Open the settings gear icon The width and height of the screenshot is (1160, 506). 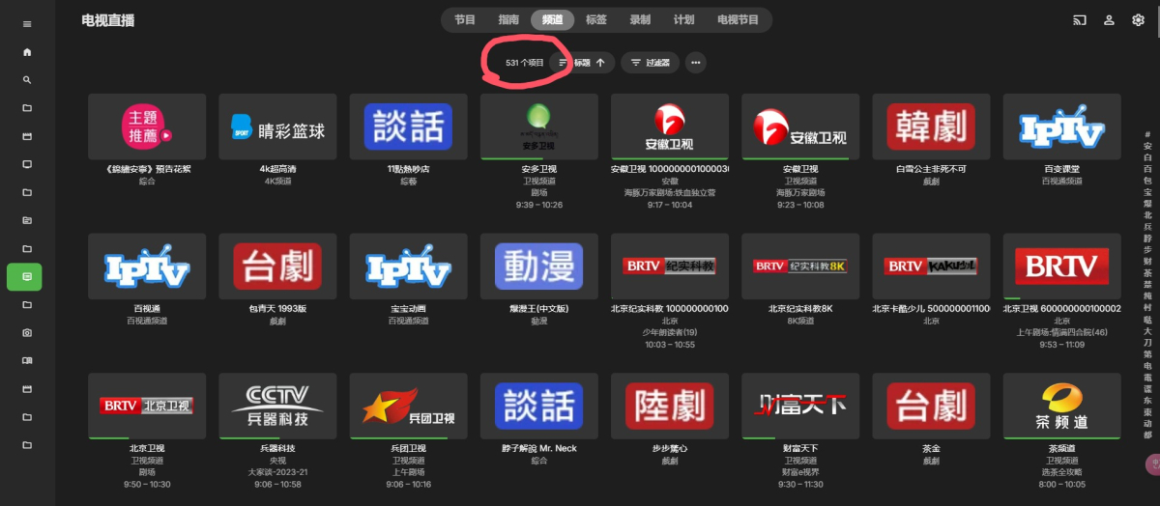(1138, 20)
